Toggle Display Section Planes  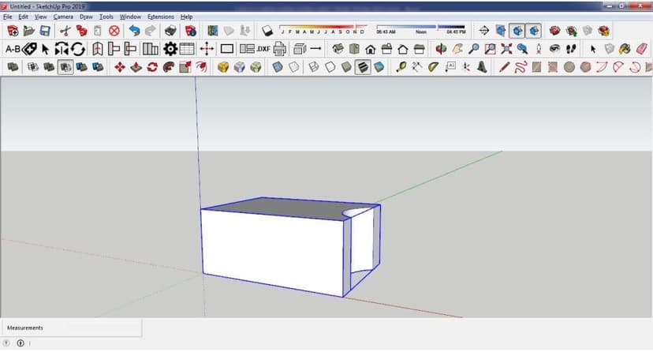click(501, 31)
